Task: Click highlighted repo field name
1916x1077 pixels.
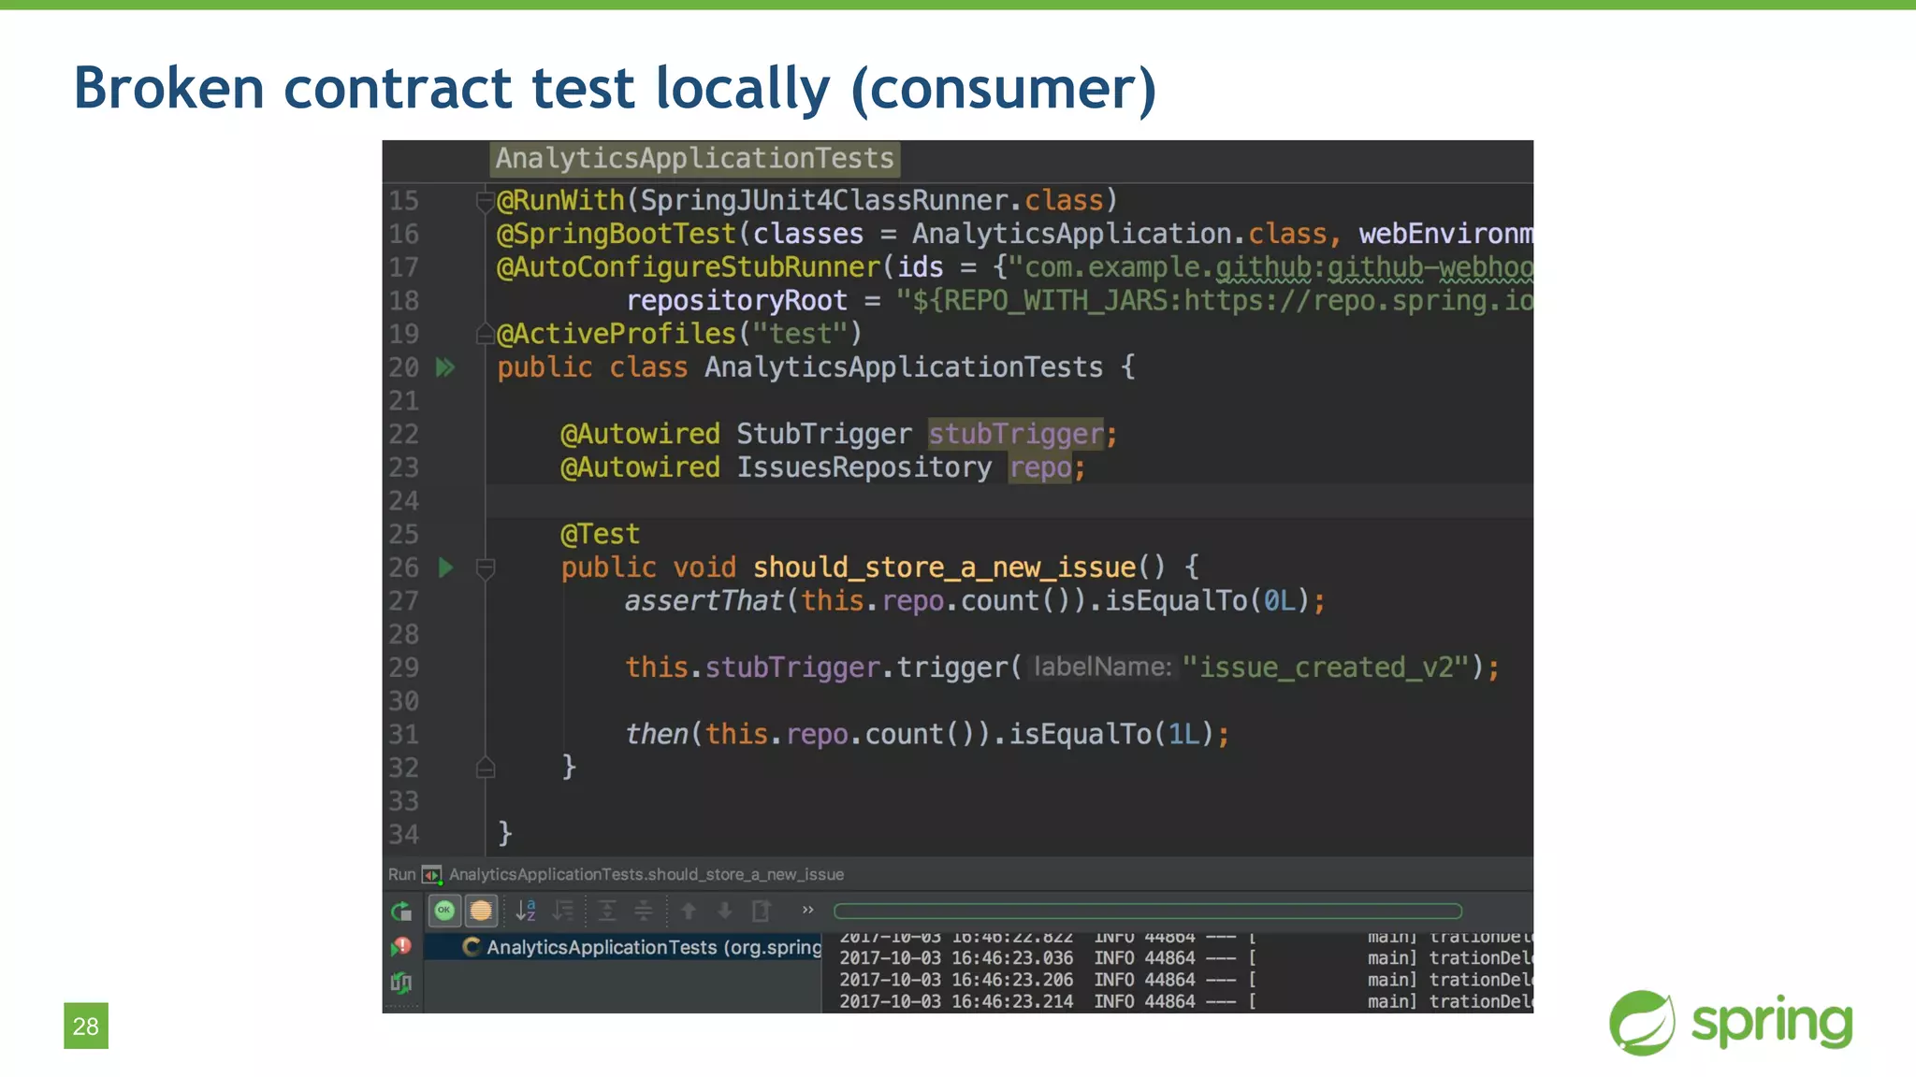Action: point(1040,467)
